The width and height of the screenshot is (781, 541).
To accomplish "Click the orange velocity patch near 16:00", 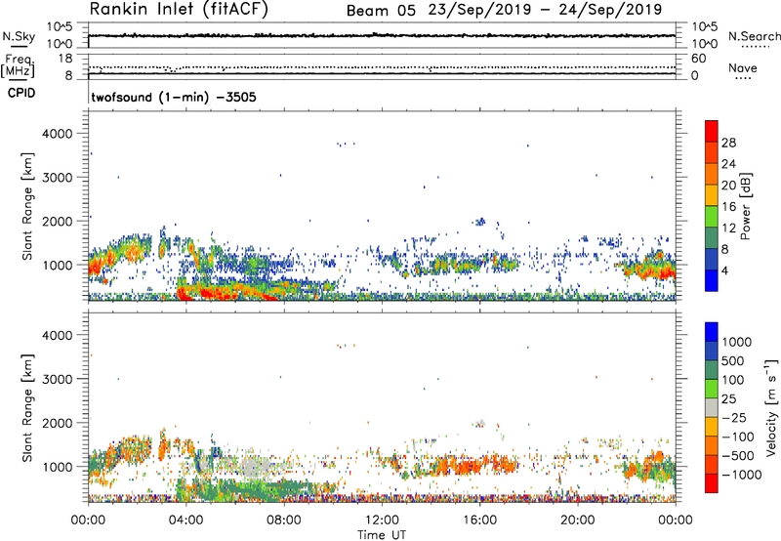I will coord(465,467).
